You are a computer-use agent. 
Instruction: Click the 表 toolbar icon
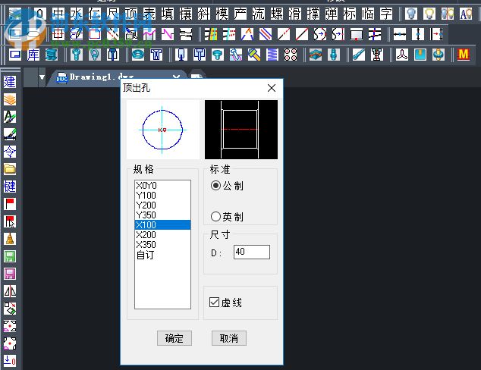pos(149,14)
